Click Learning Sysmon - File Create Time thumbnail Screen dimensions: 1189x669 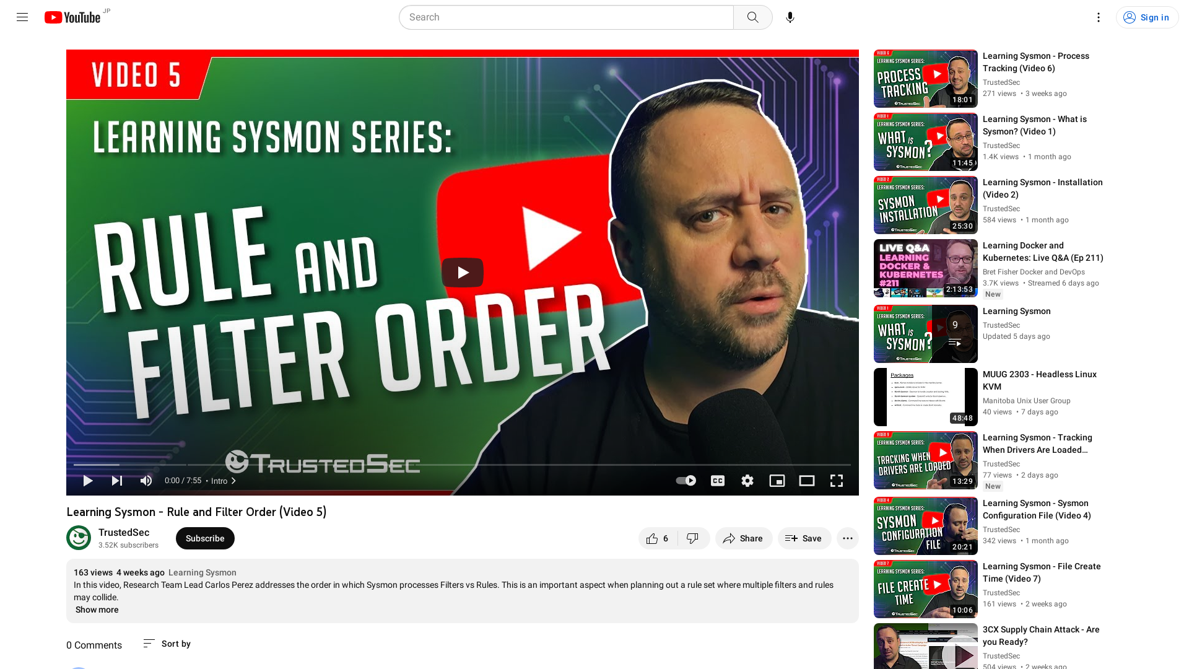click(925, 588)
